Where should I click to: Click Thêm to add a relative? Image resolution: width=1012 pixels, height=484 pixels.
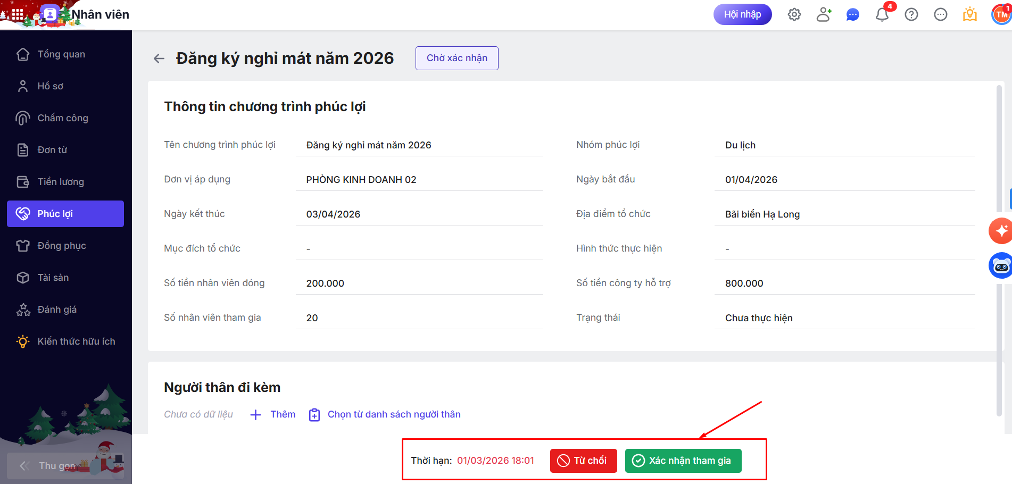[x=273, y=415]
